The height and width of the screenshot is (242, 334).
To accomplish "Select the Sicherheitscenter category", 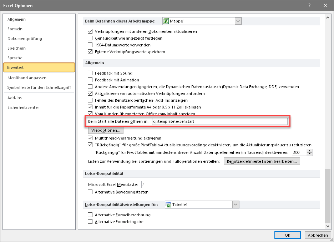I will tap(23, 107).
